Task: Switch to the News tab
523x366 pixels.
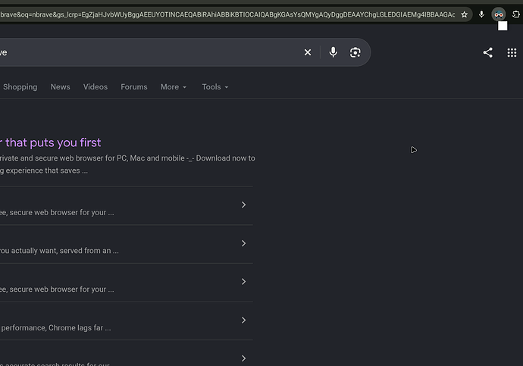Action: point(61,87)
